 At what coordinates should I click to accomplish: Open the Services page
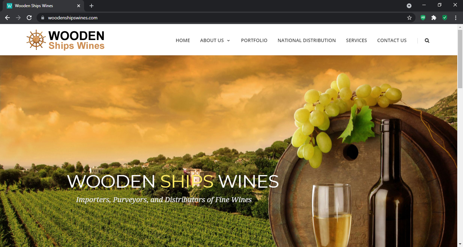[x=357, y=40]
